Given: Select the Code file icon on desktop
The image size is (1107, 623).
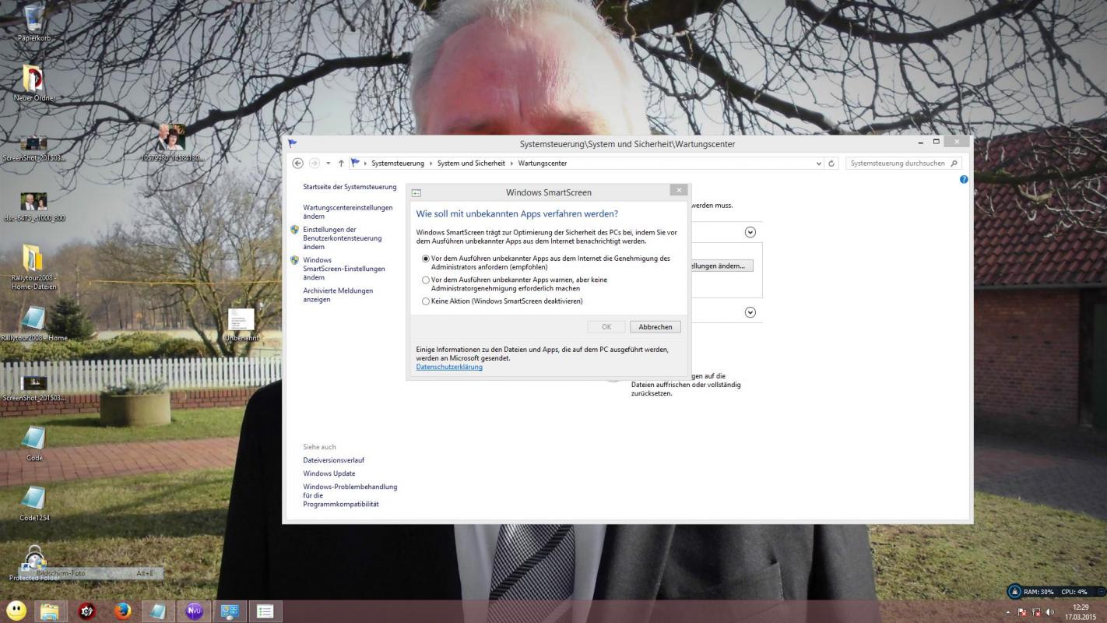Looking at the screenshot, I should pyautogui.click(x=33, y=444).
